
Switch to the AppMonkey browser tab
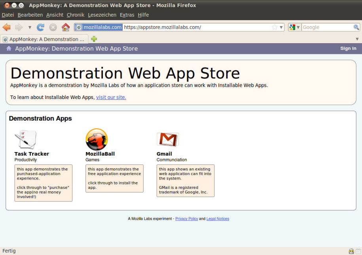pos(44,39)
